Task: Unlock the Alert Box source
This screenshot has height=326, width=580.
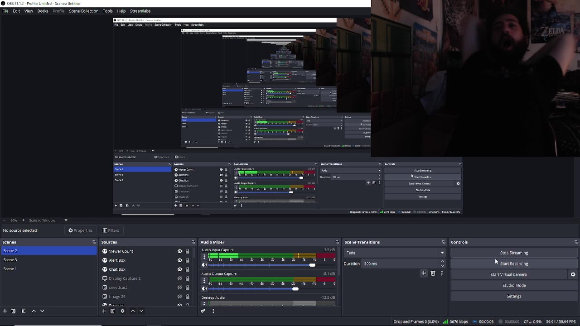Action: [x=187, y=260]
